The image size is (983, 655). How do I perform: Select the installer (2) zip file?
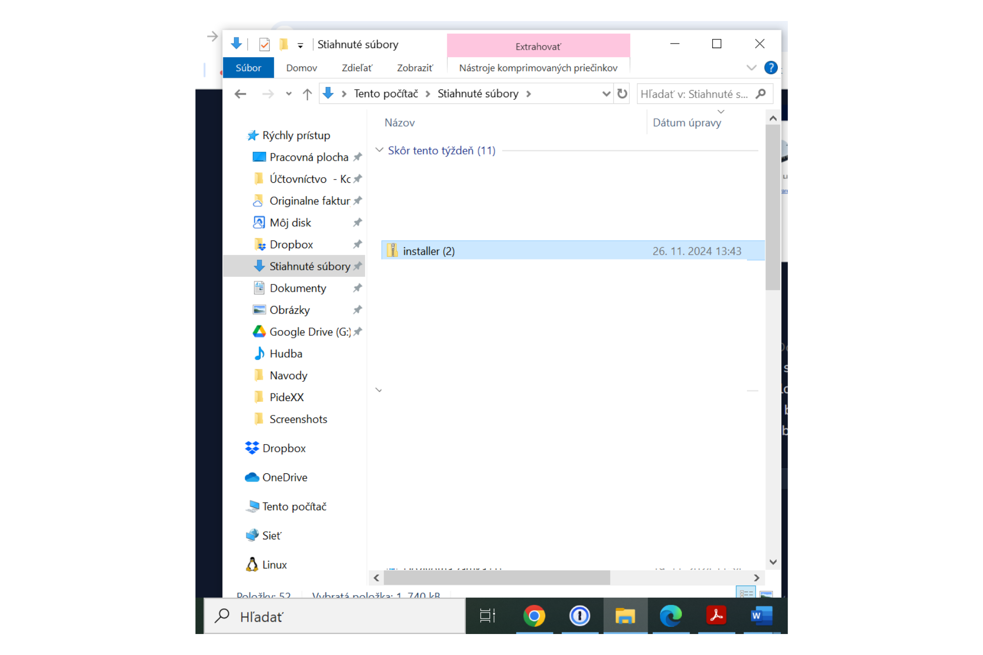(x=573, y=251)
